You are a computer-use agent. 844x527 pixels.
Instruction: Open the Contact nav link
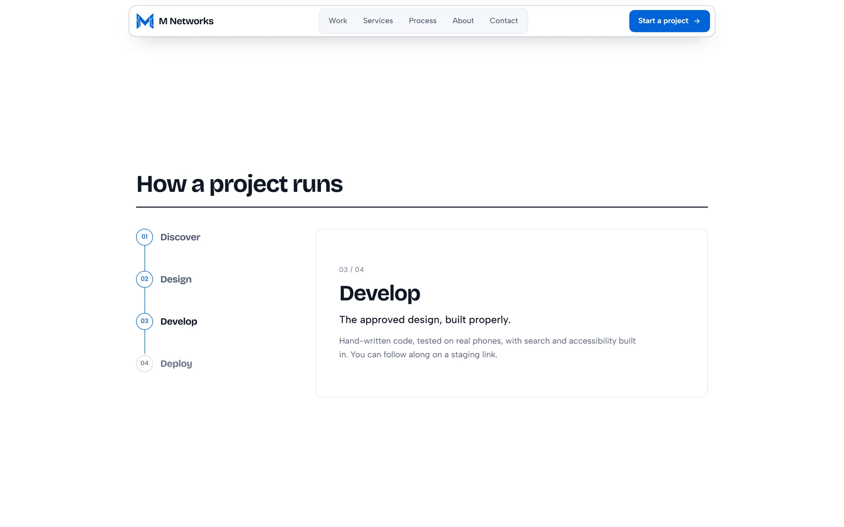click(503, 21)
